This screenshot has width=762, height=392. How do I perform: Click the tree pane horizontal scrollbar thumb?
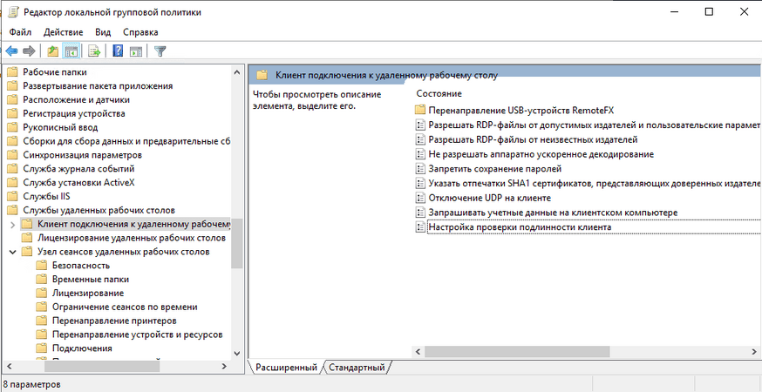pos(101,366)
